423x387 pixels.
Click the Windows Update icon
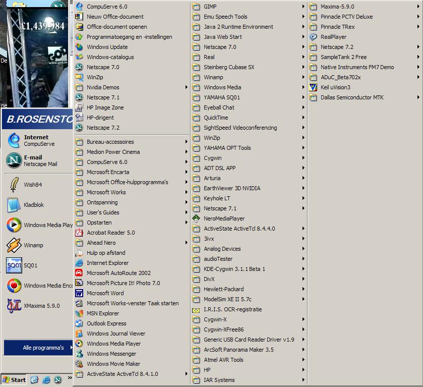pos(79,47)
